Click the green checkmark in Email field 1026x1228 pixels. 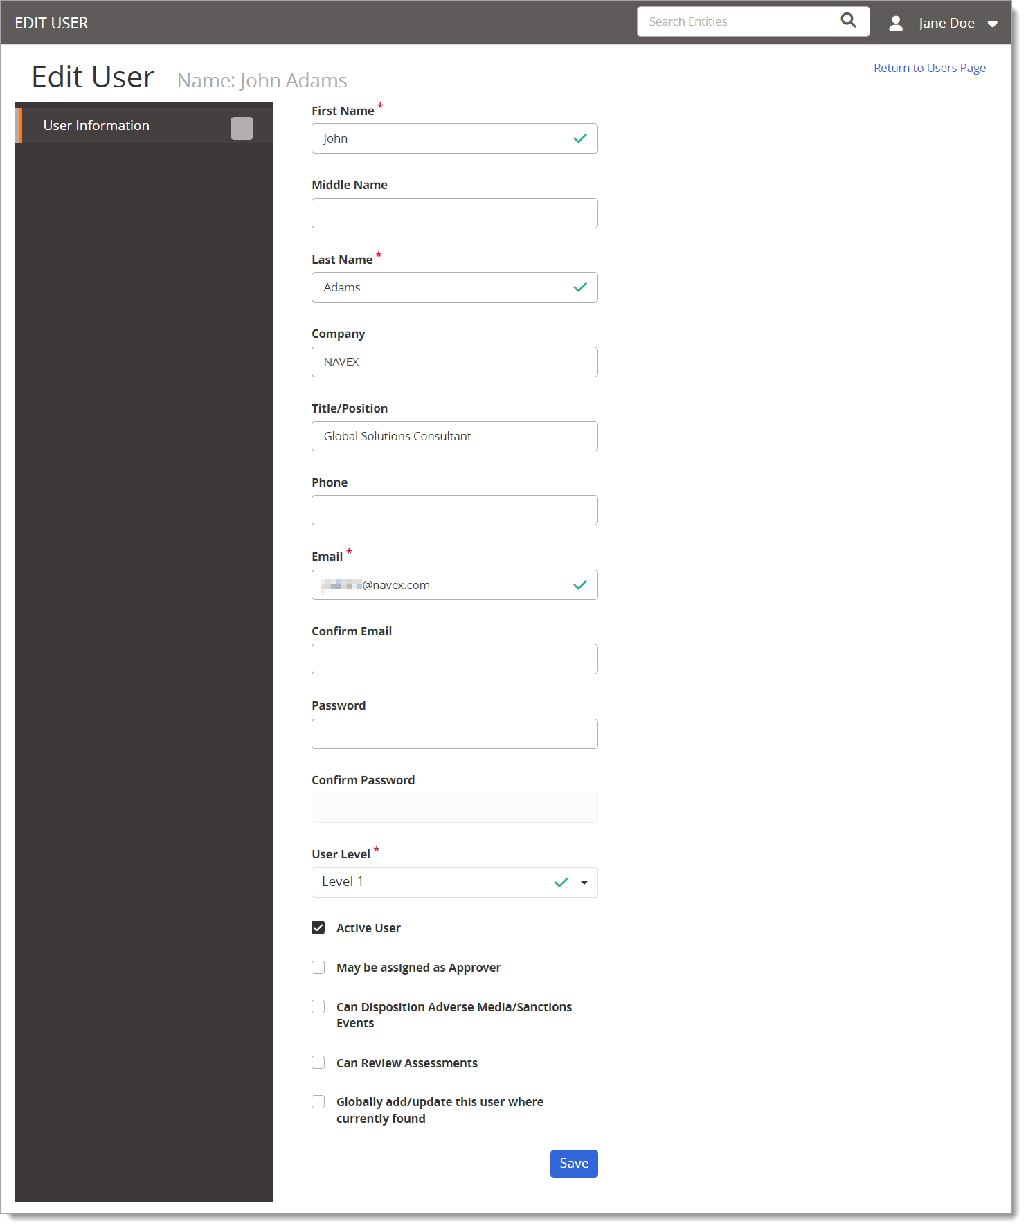pyautogui.click(x=580, y=585)
